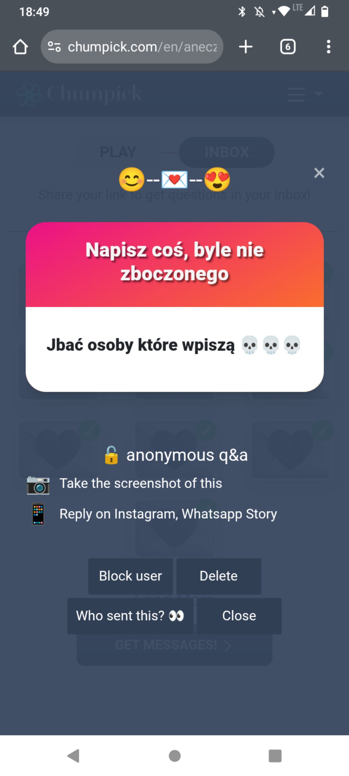Switch to the PLAY tab
This screenshot has height=776, width=349.
(x=118, y=152)
